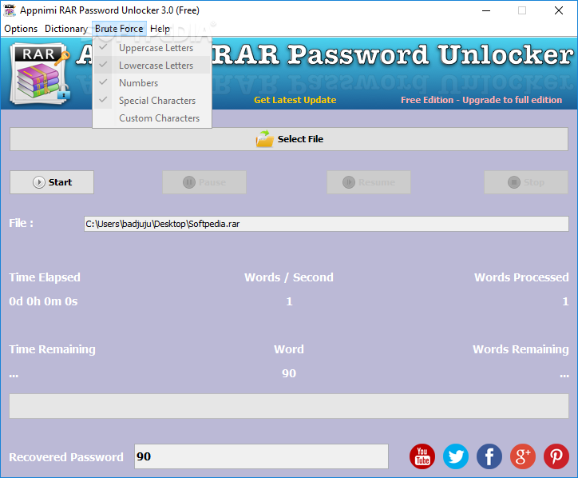This screenshot has height=478, width=578.
Task: Toggle Lowercase Letters option
Action: coord(152,66)
